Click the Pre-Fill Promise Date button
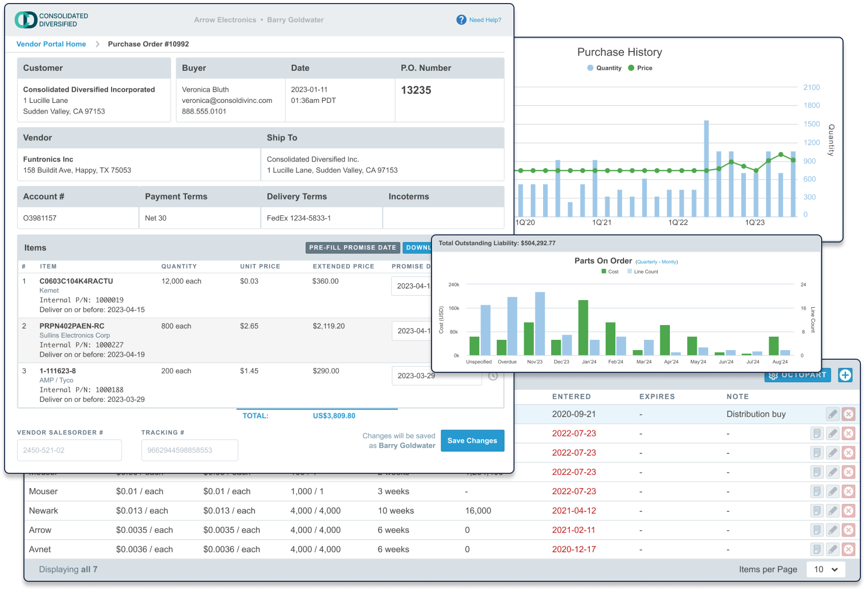Image resolution: width=866 pixels, height=591 pixels. 353,248
